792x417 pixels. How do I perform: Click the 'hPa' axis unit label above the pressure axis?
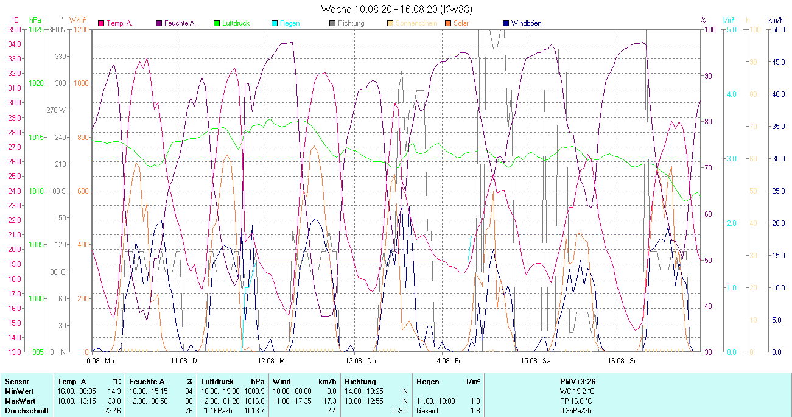pos(35,20)
